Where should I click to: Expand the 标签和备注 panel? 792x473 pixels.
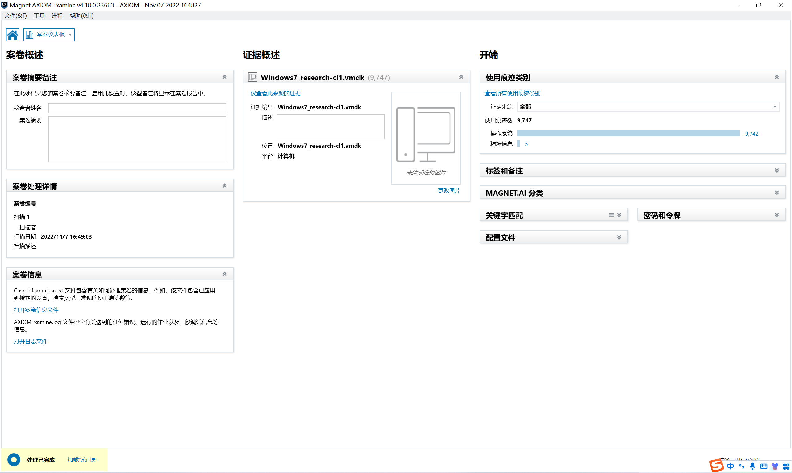click(x=777, y=171)
